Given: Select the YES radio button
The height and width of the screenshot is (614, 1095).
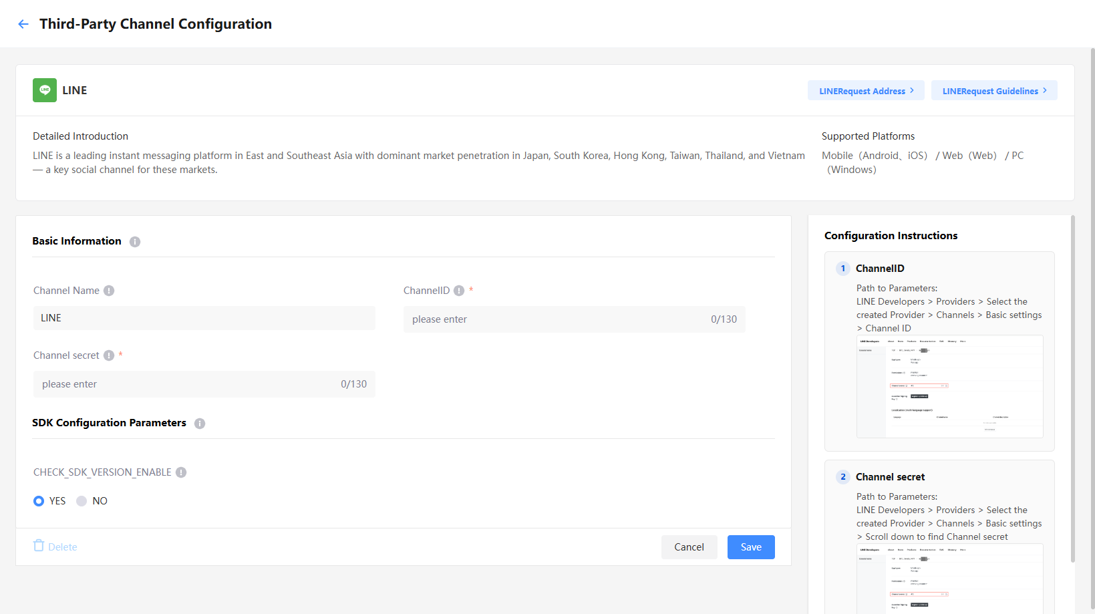Looking at the screenshot, I should [39, 501].
